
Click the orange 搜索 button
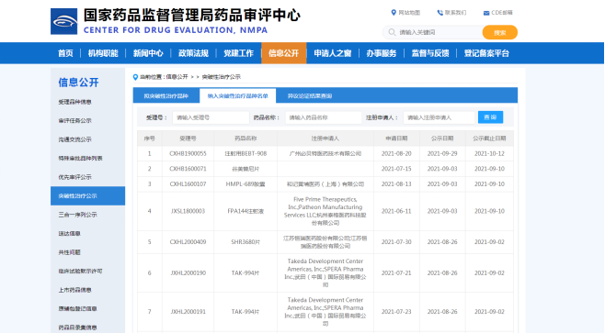click(x=499, y=32)
